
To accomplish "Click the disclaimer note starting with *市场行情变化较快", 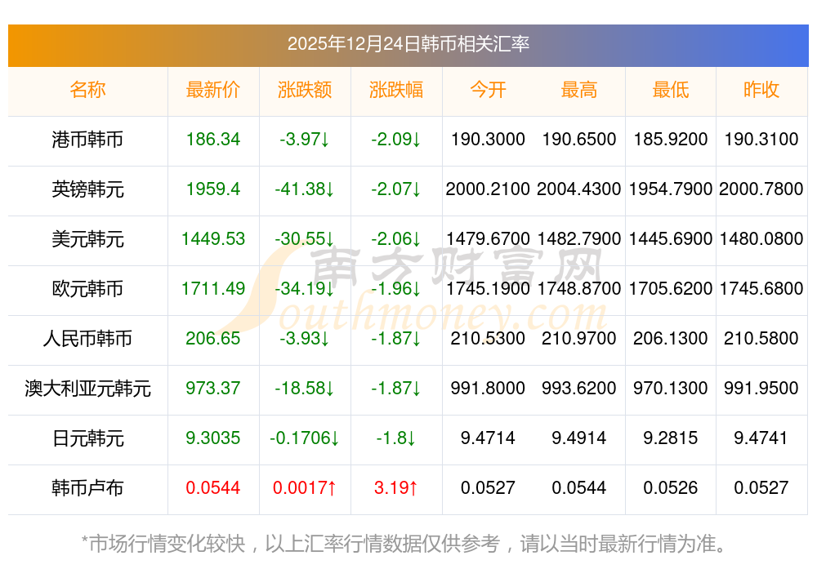I will [404, 544].
